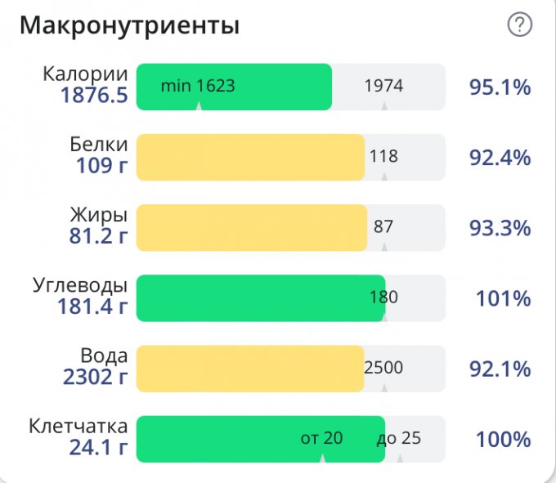Click the 1876.5 calories value

[94, 96]
